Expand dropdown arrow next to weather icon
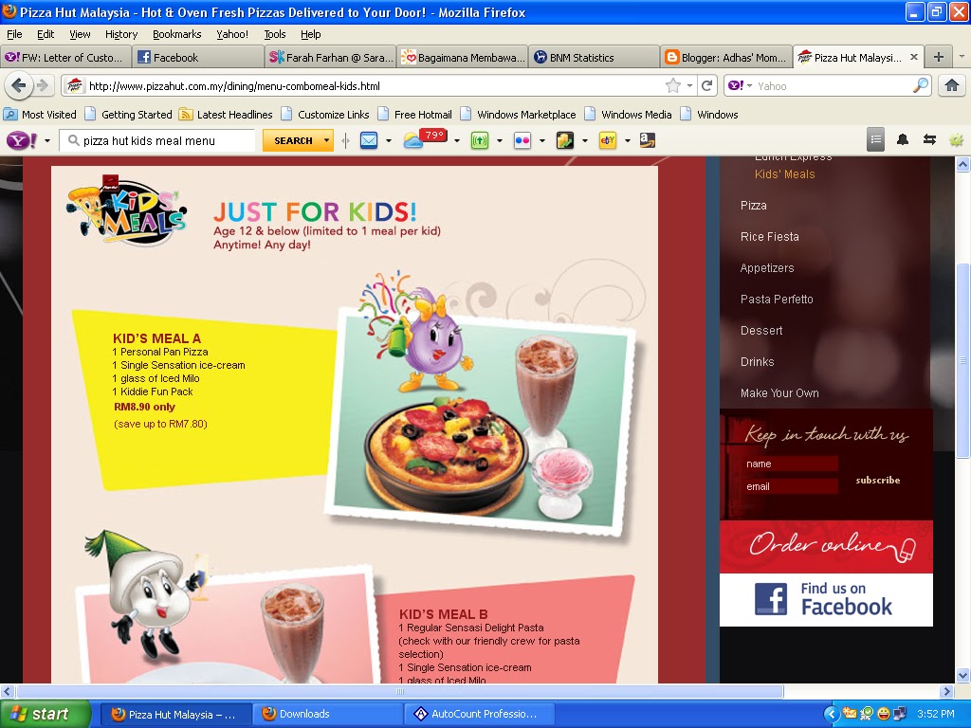The width and height of the screenshot is (971, 728). 456,140
